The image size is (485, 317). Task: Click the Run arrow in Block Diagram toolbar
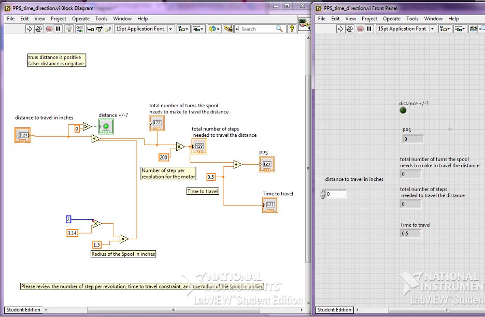pos(30,29)
